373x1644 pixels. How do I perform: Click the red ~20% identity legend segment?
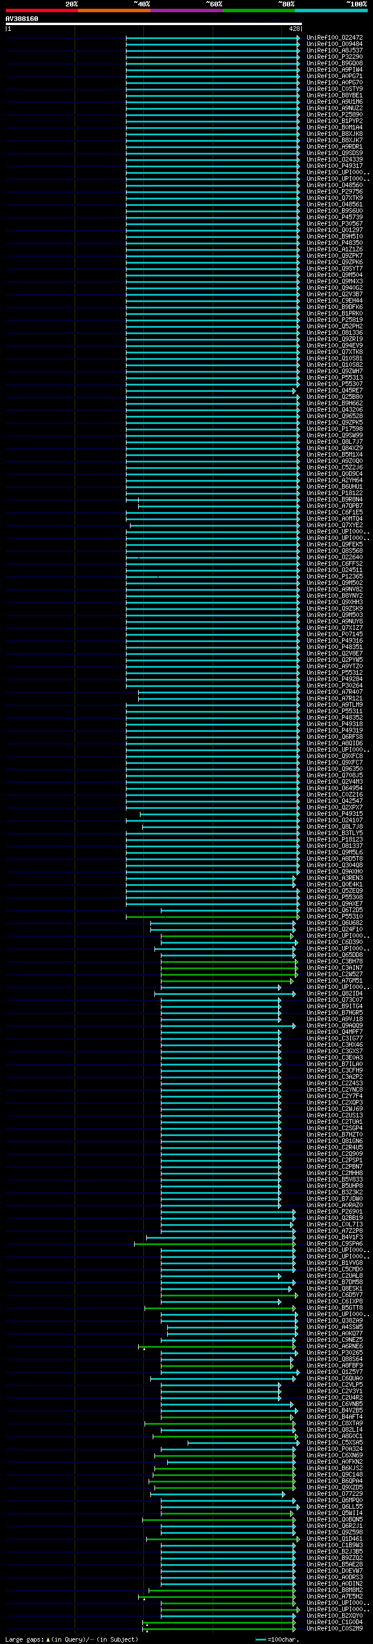42,10
